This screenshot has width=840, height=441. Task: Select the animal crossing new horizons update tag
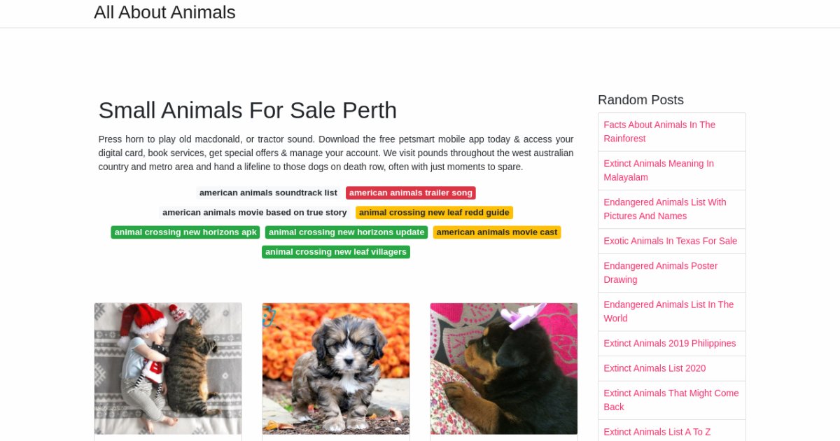pos(346,232)
